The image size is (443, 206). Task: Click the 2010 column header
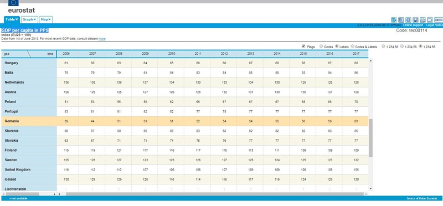pyautogui.click(x=172, y=54)
